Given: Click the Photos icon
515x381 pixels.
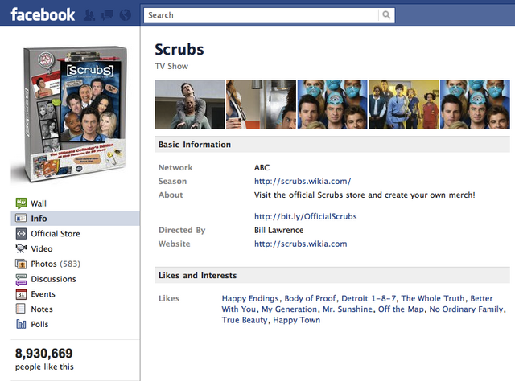Looking at the screenshot, I should point(21,264).
